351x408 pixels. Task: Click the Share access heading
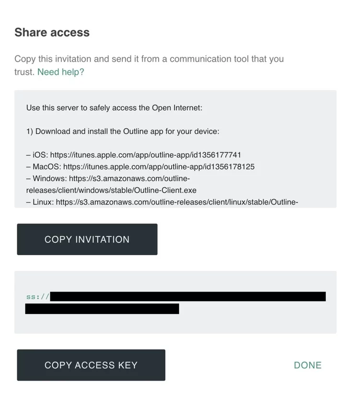click(x=52, y=33)
